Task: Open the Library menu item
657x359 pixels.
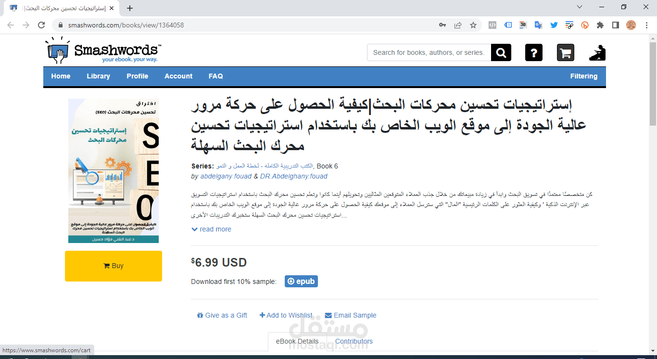Action: tap(99, 76)
